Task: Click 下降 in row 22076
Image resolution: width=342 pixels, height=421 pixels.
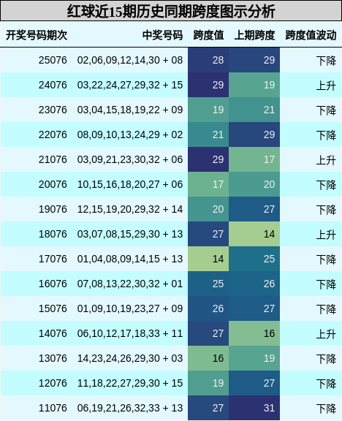Action: coord(326,135)
